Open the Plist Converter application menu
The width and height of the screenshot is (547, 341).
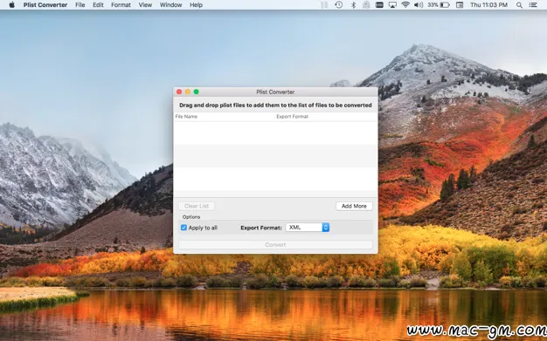coord(45,5)
